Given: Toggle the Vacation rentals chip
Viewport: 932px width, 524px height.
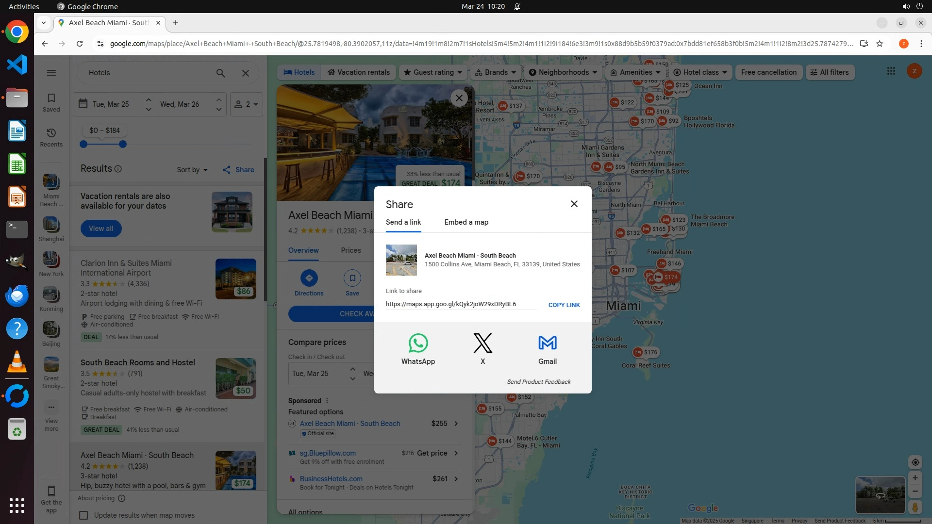Looking at the screenshot, I should tap(358, 72).
